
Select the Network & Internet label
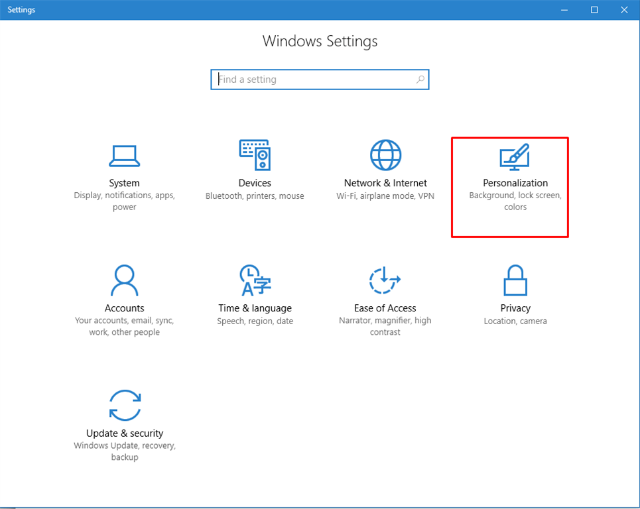click(385, 183)
